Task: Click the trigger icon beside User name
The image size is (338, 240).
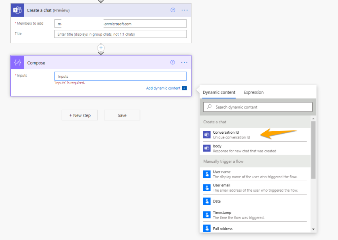Action: click(x=207, y=174)
